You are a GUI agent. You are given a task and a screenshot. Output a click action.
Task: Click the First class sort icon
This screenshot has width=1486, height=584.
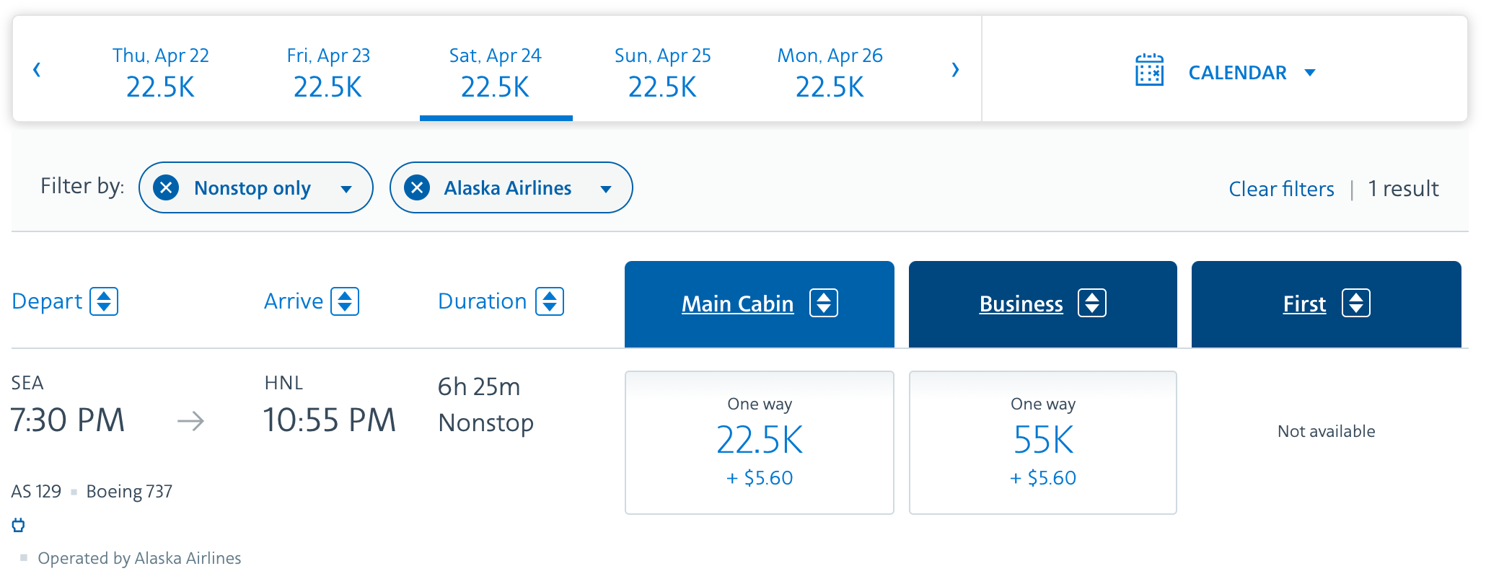click(x=1356, y=303)
